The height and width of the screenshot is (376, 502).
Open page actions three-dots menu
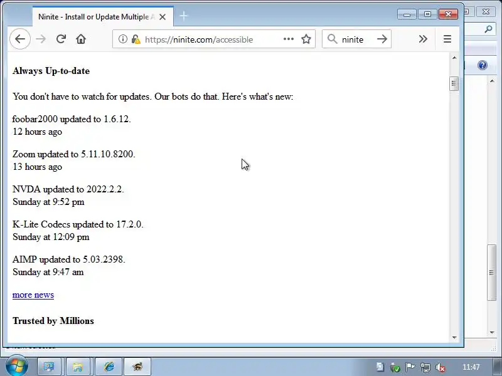289,39
